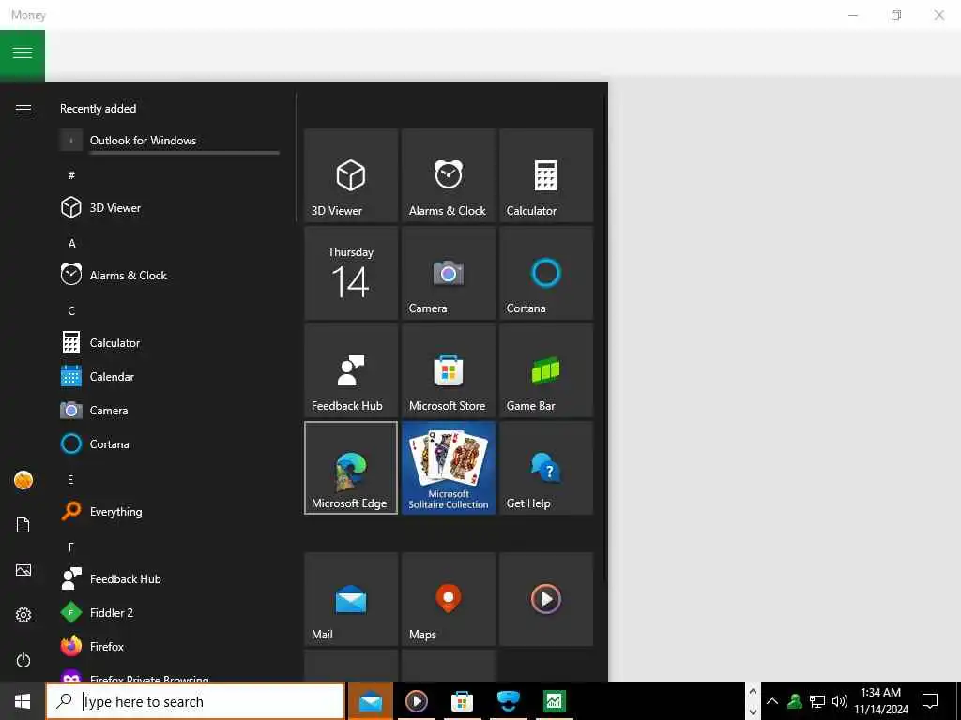Click the app list scrollbar

(297, 157)
